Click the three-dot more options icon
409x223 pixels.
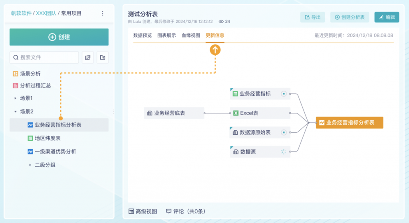click(x=102, y=13)
